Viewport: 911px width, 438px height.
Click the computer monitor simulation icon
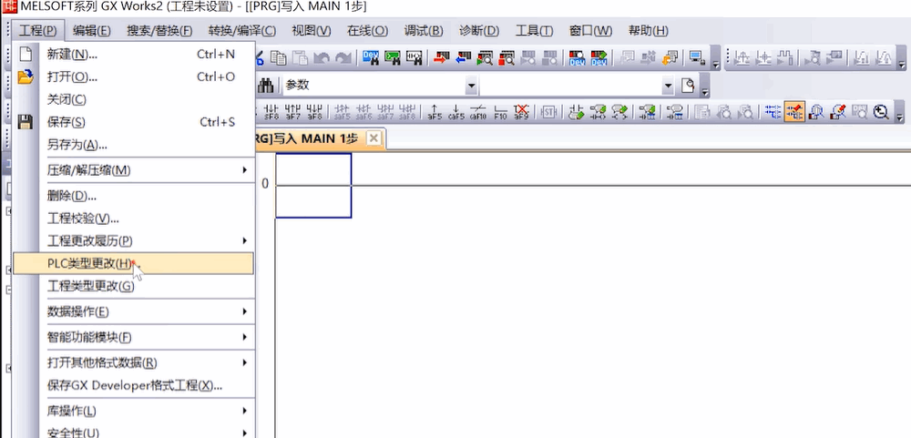pyautogui.click(x=696, y=57)
